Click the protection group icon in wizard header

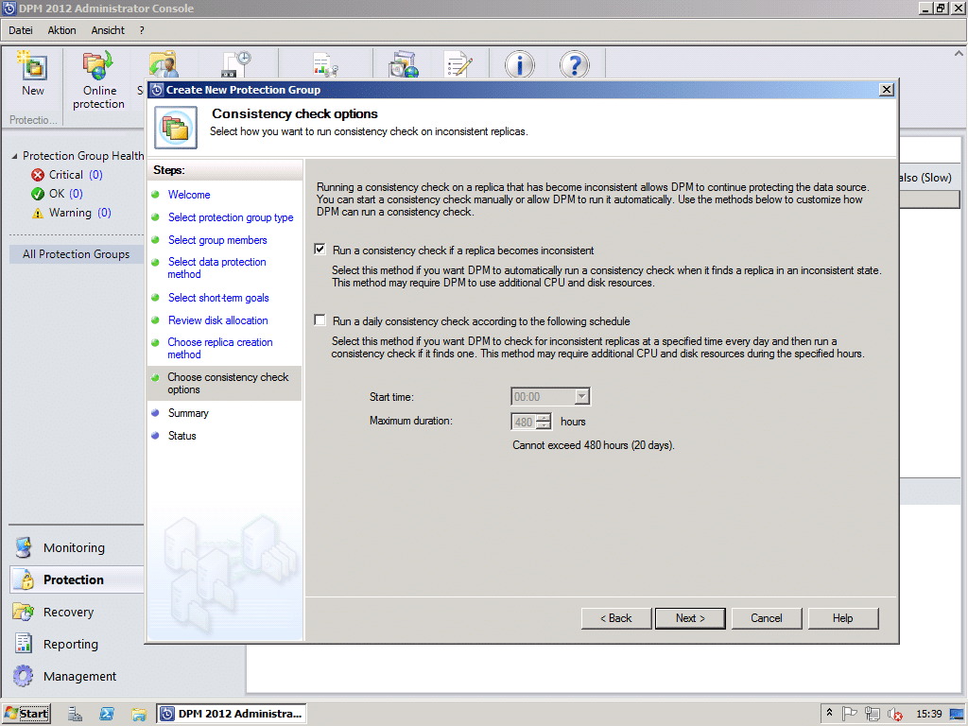coord(176,128)
